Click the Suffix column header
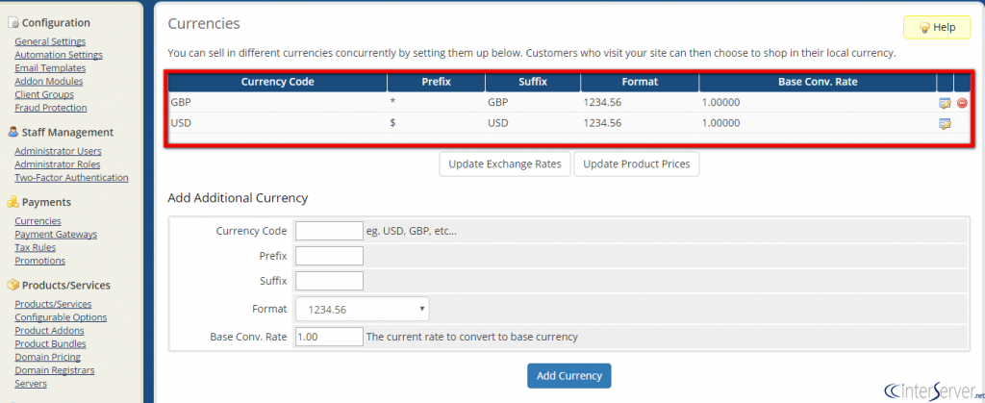The width and height of the screenshot is (985, 403). coord(533,82)
